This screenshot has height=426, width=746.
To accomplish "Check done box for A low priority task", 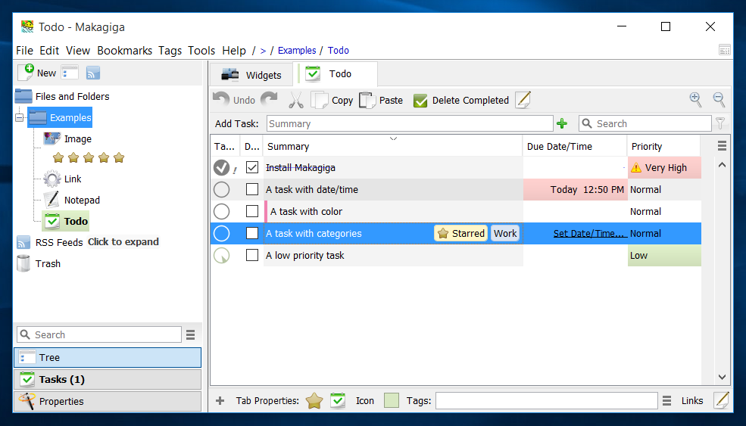I will point(252,255).
